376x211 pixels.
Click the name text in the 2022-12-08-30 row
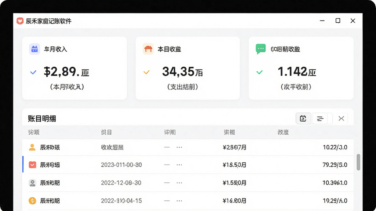click(50, 183)
